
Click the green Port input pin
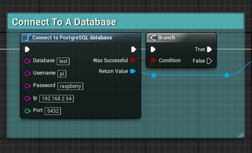point(28,111)
